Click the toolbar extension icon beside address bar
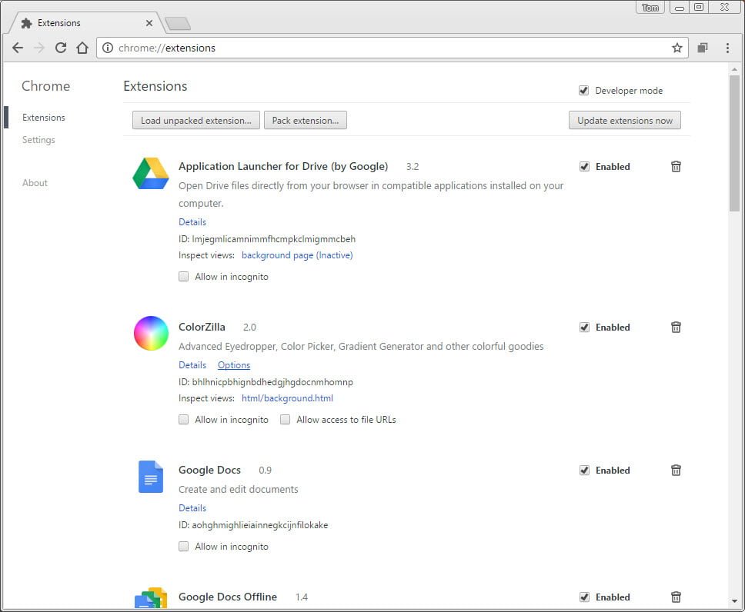Viewport: 745px width, 612px height. pos(702,48)
